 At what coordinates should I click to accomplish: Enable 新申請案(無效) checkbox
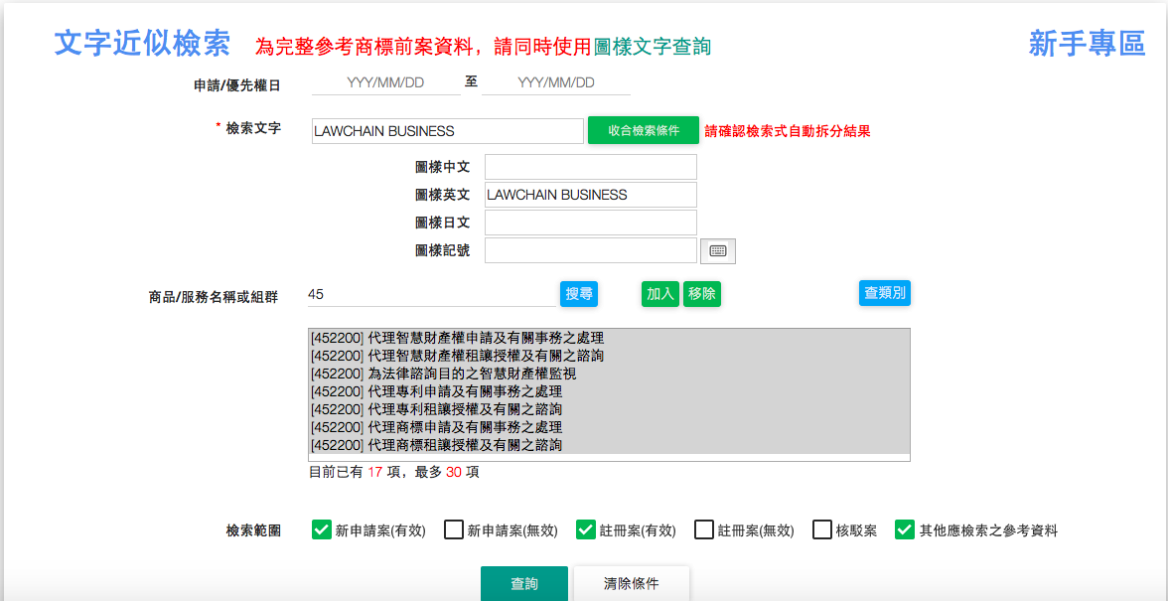click(x=454, y=530)
